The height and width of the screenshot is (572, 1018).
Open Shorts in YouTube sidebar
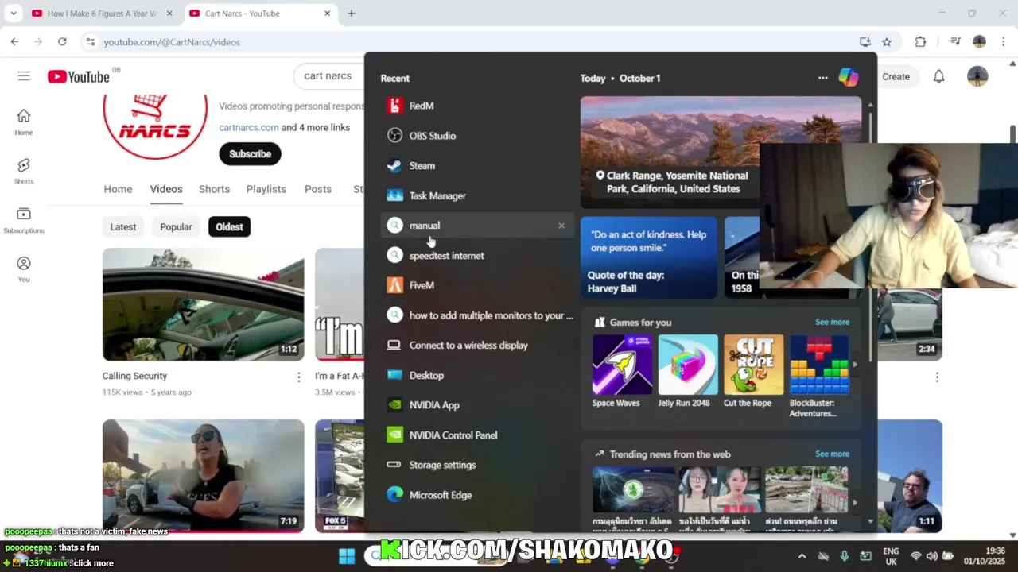[x=24, y=172]
